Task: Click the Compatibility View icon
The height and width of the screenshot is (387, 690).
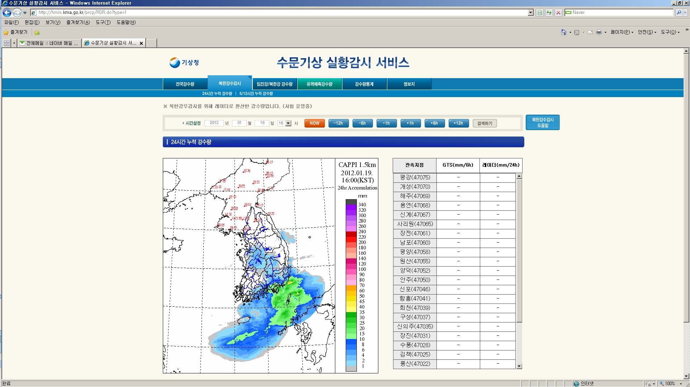Action: pyautogui.click(x=540, y=13)
